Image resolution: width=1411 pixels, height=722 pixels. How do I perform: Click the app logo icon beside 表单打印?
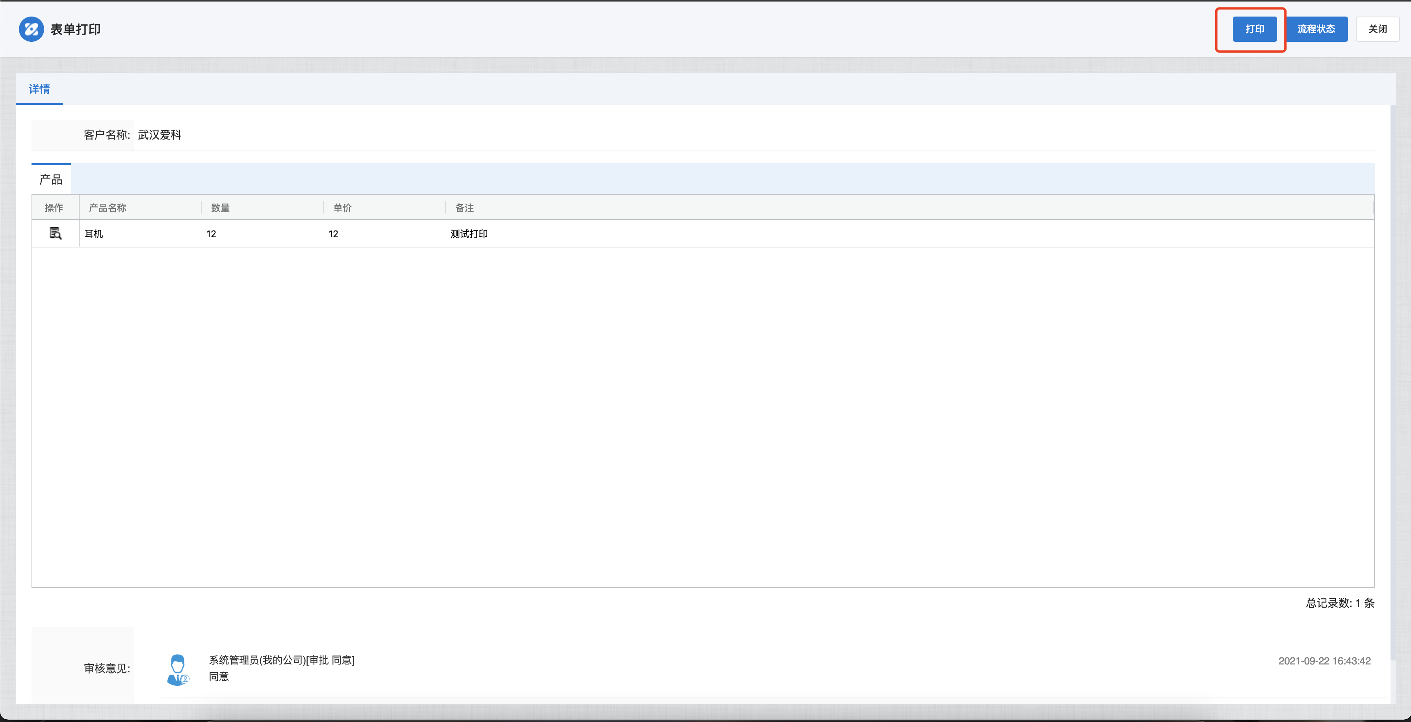pyautogui.click(x=31, y=29)
